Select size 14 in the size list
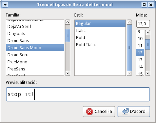 pos(140,67)
